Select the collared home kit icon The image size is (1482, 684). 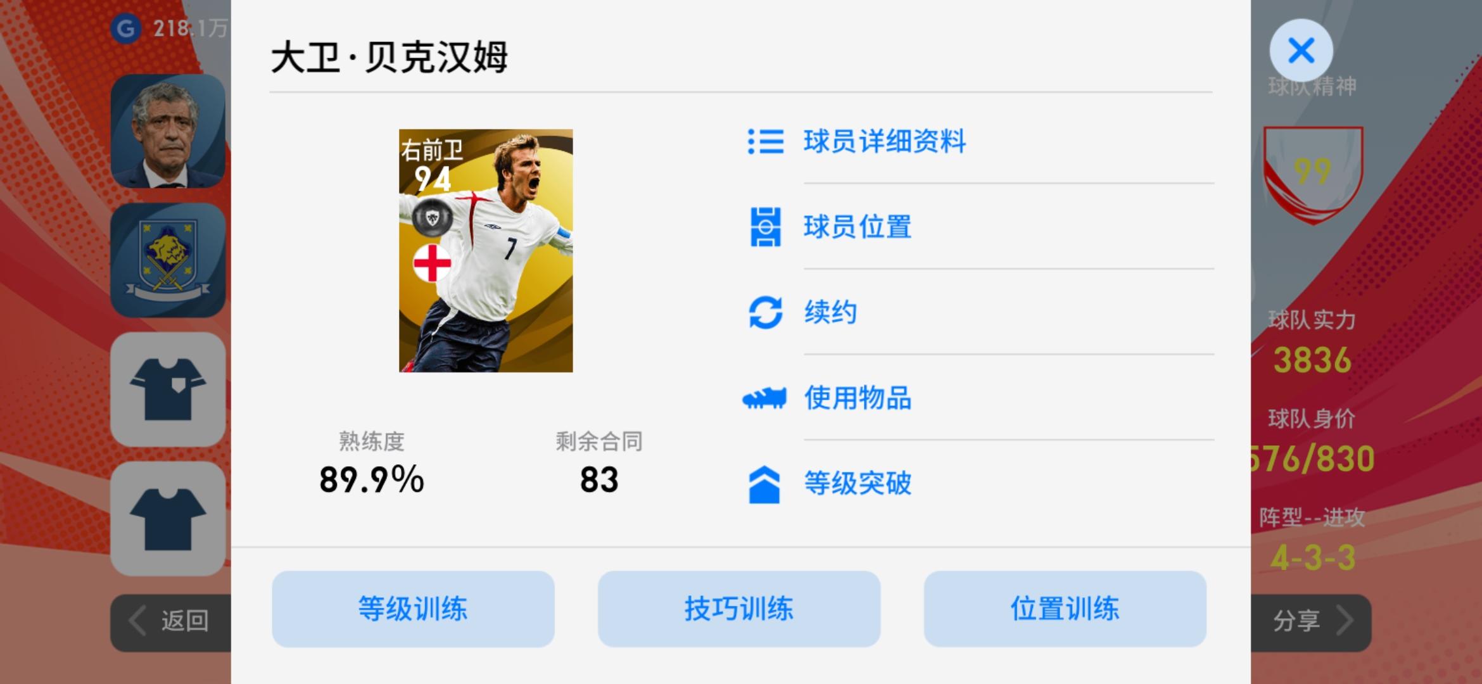(x=168, y=389)
